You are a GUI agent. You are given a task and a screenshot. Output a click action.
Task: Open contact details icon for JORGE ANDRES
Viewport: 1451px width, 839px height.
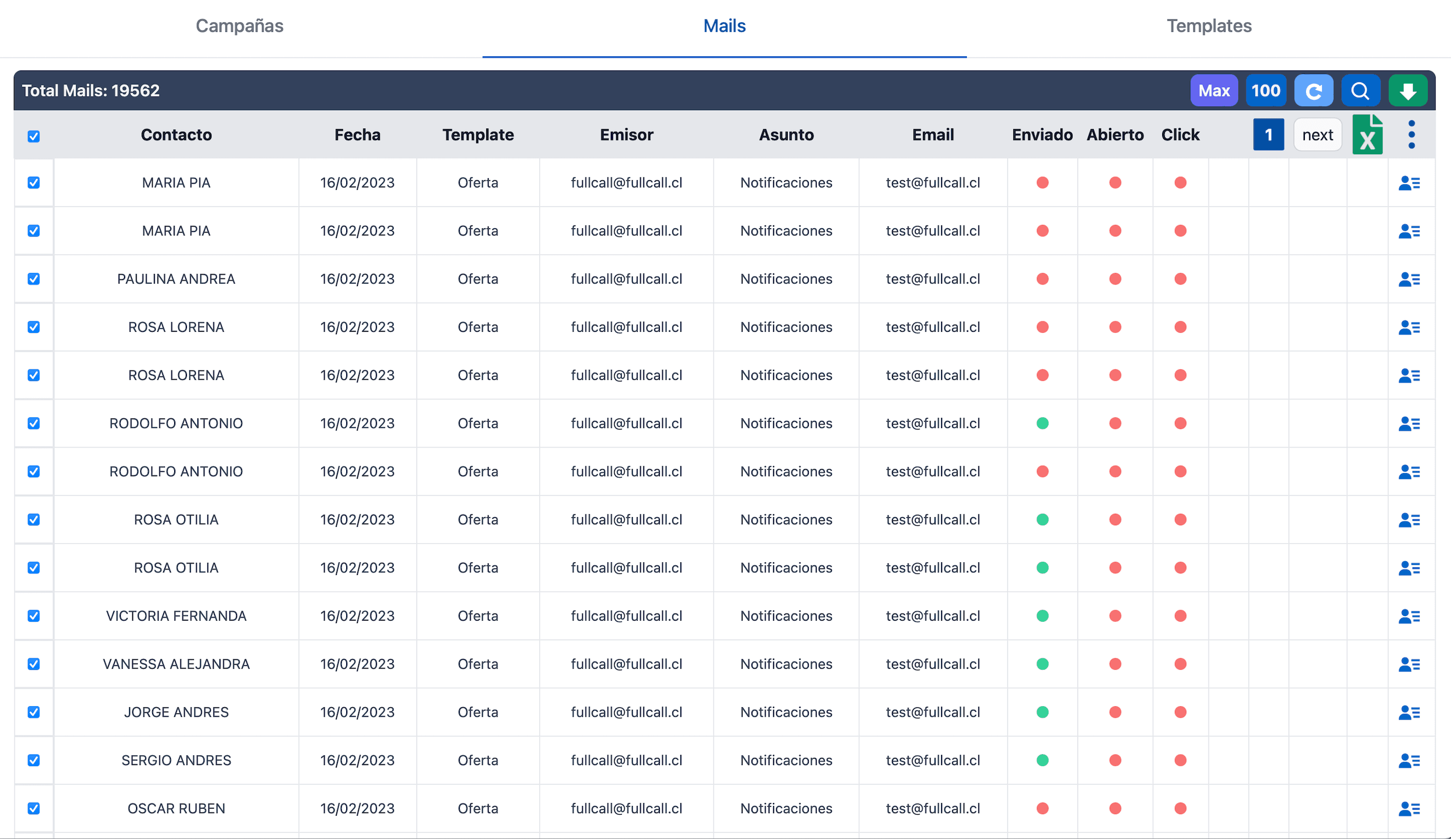coord(1409,712)
